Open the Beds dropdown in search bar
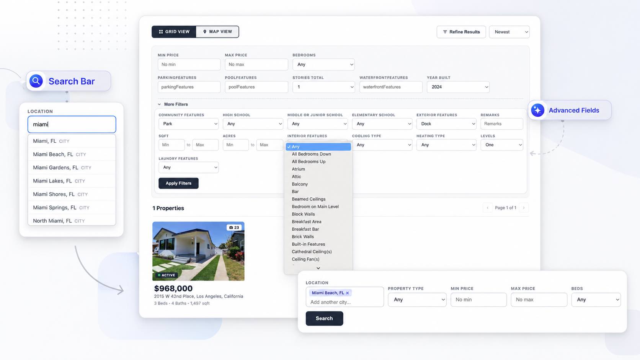Screen dimensions: 640x360 (596, 300)
